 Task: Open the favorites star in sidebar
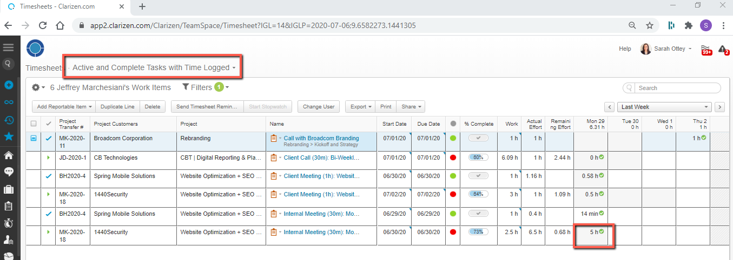point(9,136)
